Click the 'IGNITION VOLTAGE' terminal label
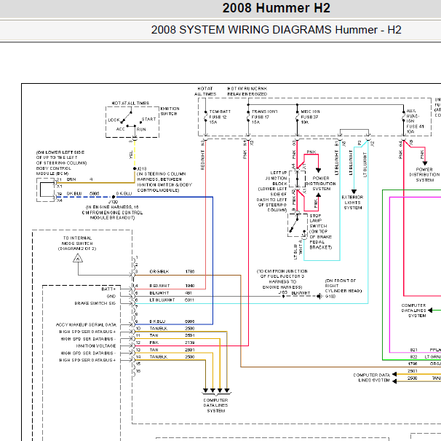441x441 pixels. point(96,346)
